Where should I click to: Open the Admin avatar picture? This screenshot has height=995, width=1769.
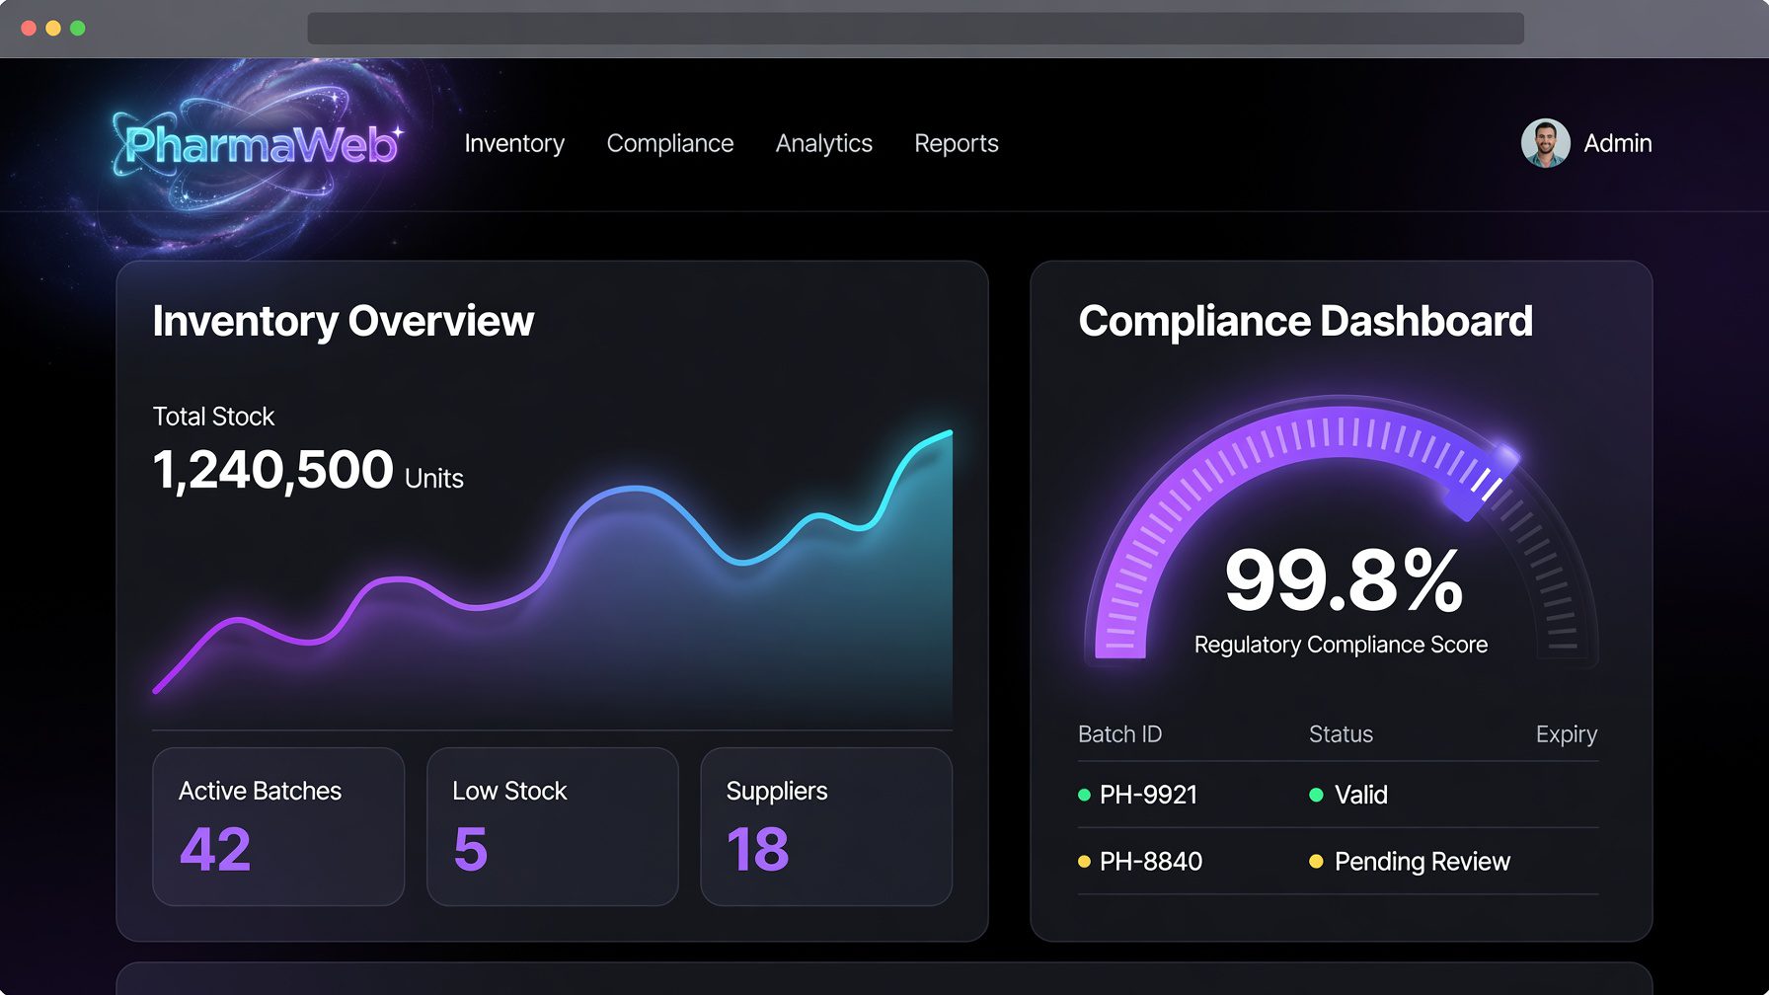(1545, 143)
